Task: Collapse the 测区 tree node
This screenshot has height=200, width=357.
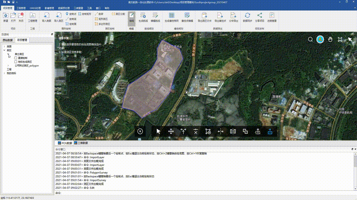Action: 4,50
